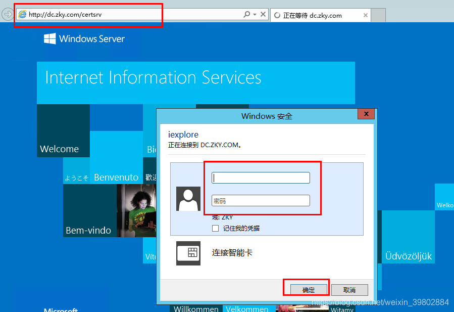
Task: Close the dc.zky.com tab
Action: point(366,15)
